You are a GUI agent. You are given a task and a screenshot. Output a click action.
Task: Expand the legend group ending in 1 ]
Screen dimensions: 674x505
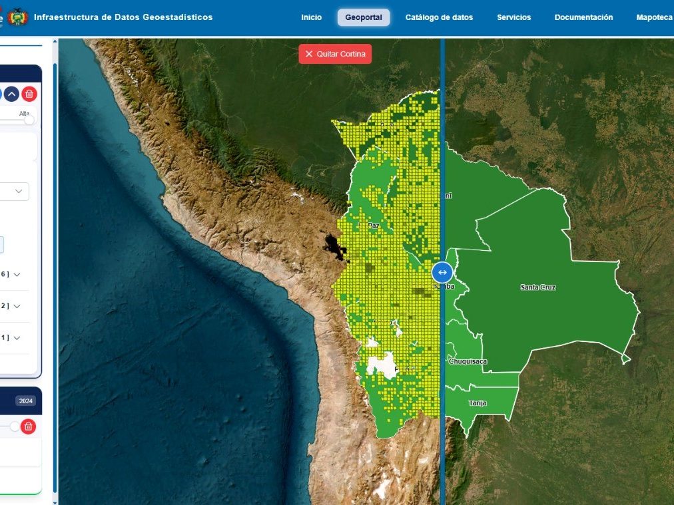17,338
